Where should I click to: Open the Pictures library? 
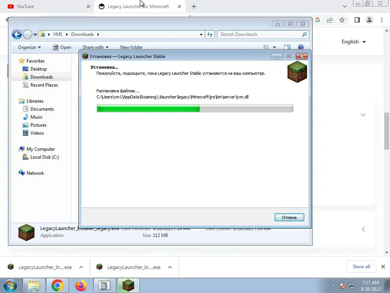pyautogui.click(x=34, y=125)
